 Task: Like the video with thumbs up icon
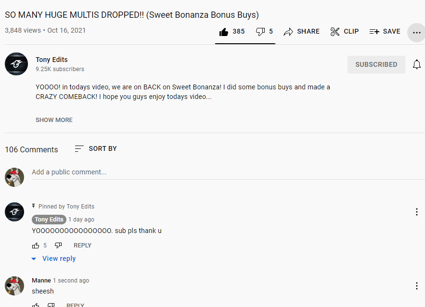tap(224, 32)
